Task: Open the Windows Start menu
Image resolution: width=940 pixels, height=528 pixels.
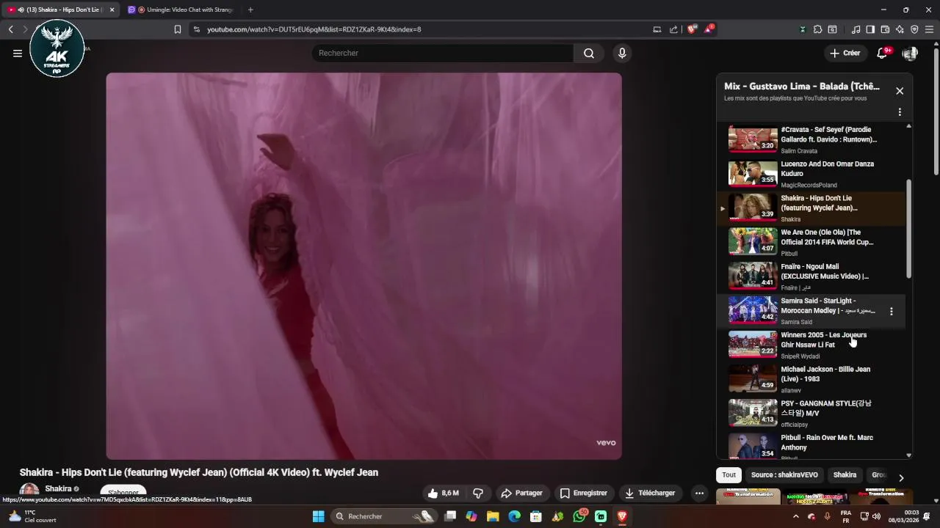Action: click(x=318, y=516)
